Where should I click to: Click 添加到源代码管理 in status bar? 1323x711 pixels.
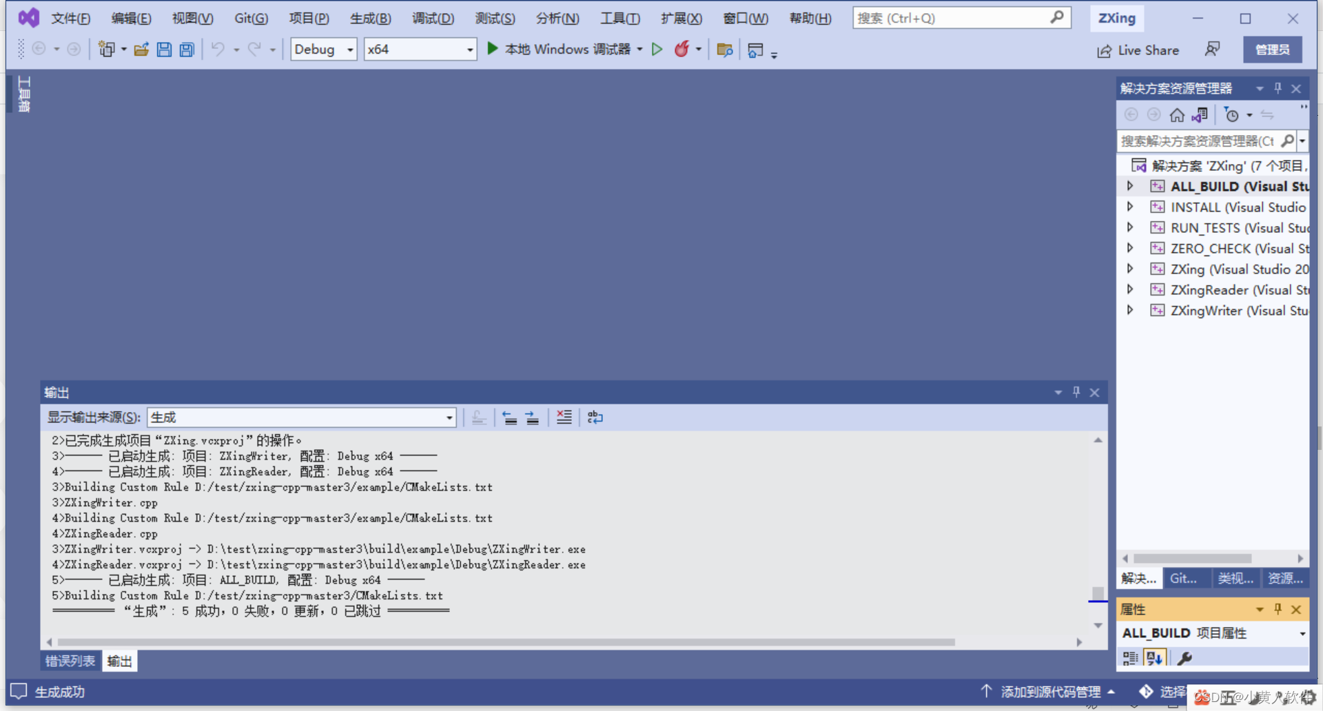(1047, 692)
